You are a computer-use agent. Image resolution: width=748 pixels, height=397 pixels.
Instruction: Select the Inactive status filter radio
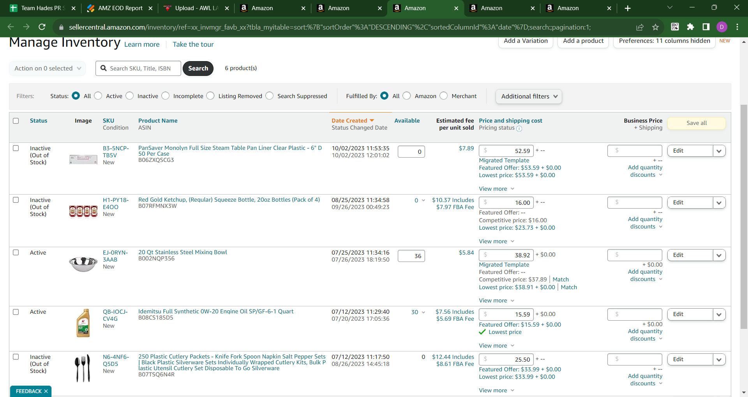coord(130,96)
